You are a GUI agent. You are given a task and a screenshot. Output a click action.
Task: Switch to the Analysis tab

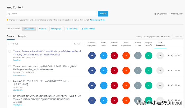tap(22, 36)
